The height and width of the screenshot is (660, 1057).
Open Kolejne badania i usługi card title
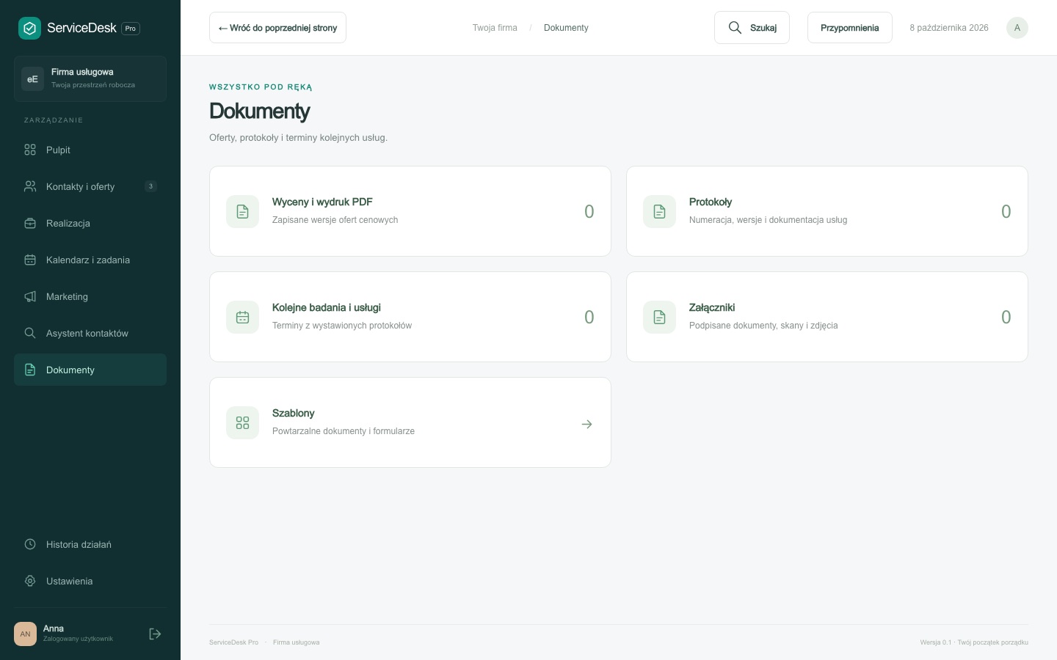pyautogui.click(x=327, y=307)
